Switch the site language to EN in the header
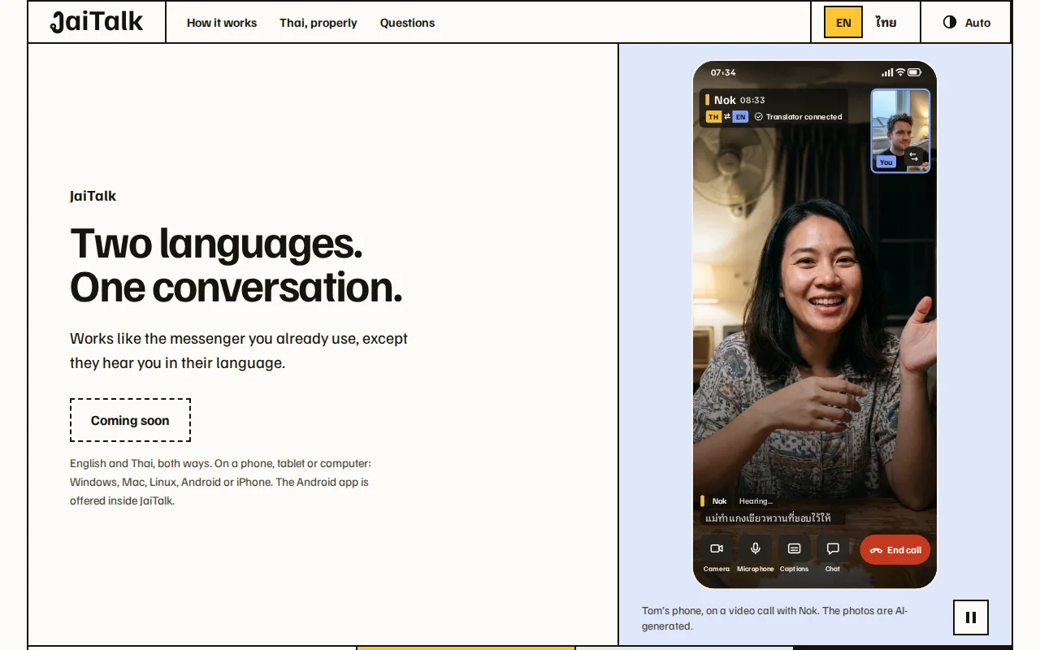1040x650 pixels. click(843, 23)
